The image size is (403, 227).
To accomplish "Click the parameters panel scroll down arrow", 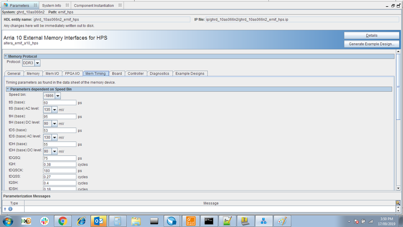I will pos(398,188).
